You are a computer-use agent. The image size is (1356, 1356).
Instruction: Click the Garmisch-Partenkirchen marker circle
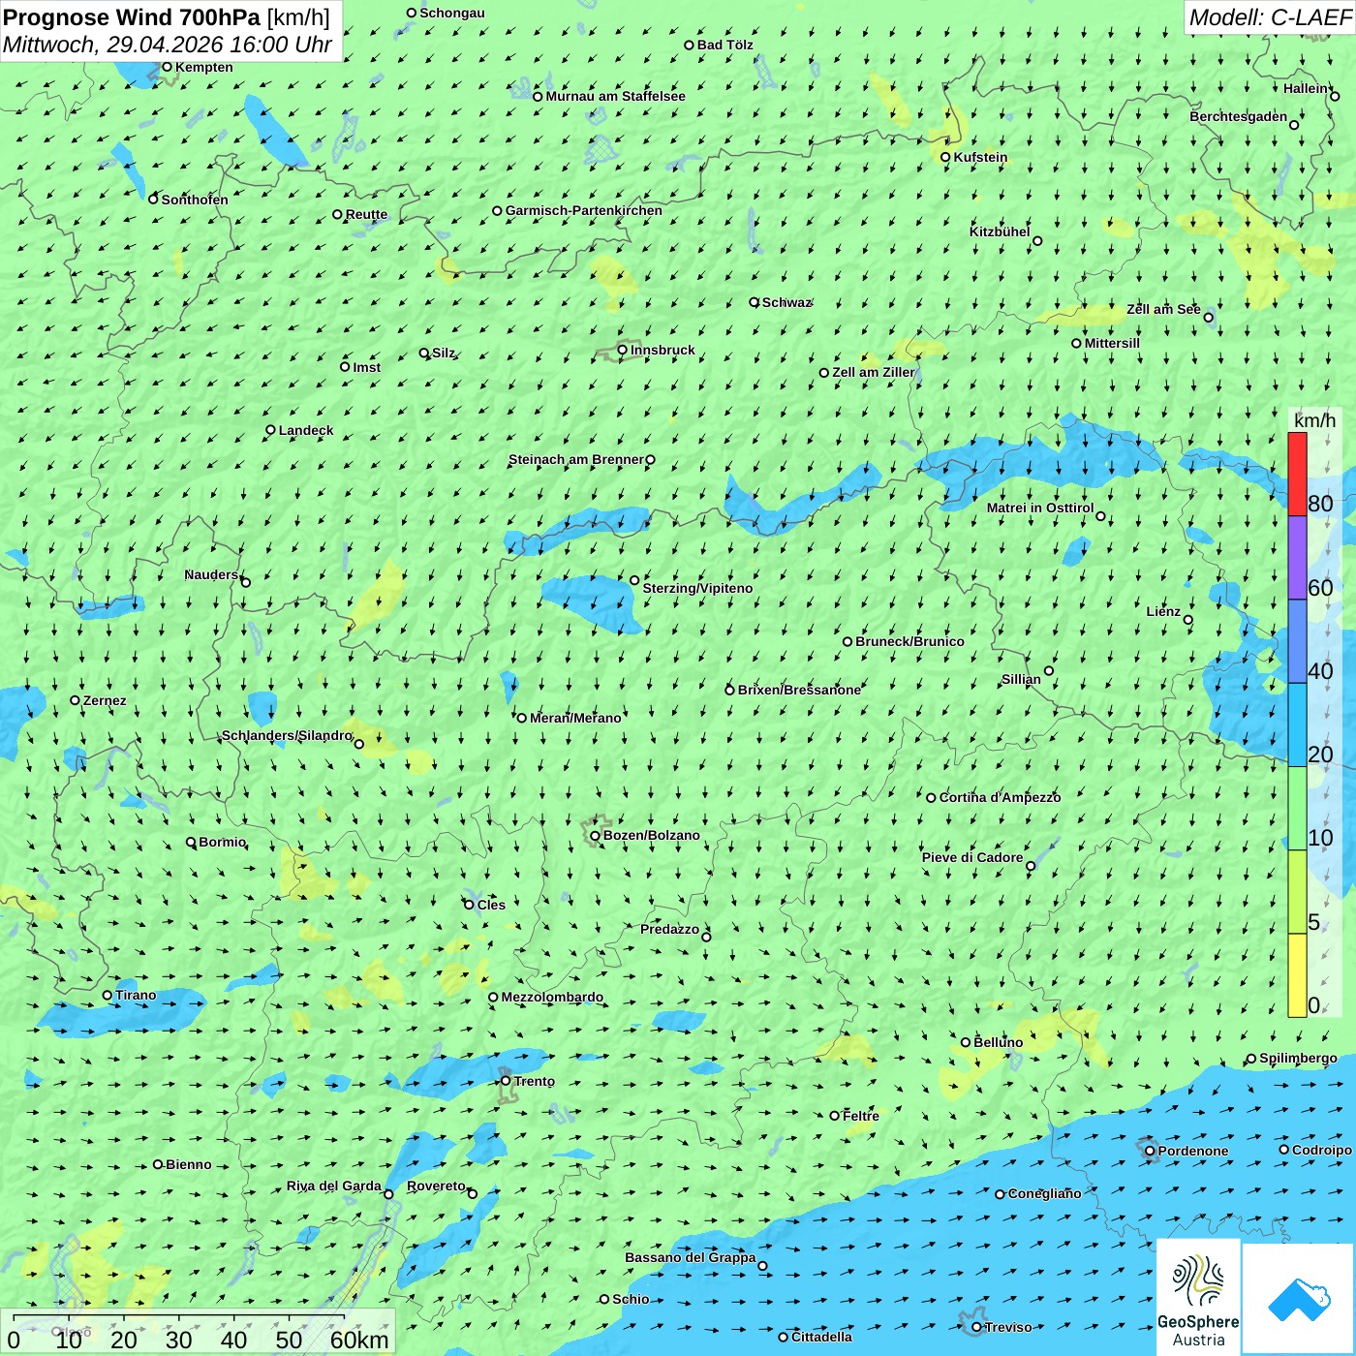[498, 210]
